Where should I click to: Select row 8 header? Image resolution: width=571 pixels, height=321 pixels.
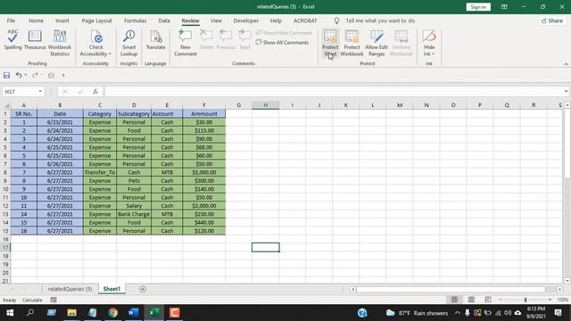(5, 172)
